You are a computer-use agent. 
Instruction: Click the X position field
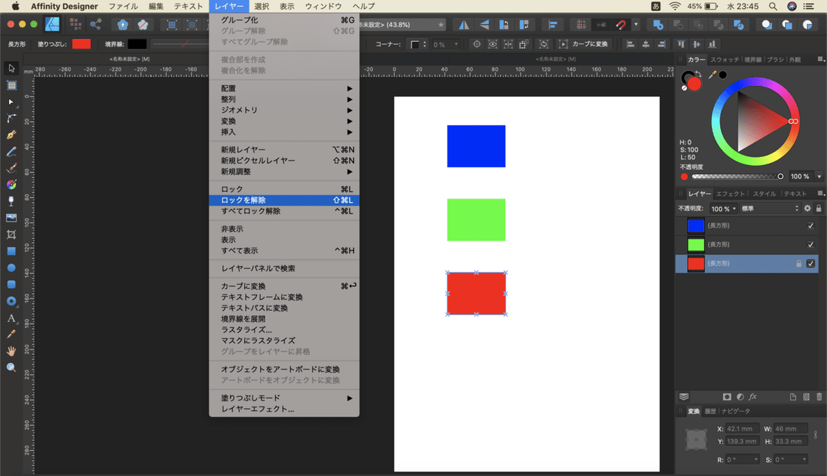[x=742, y=429]
